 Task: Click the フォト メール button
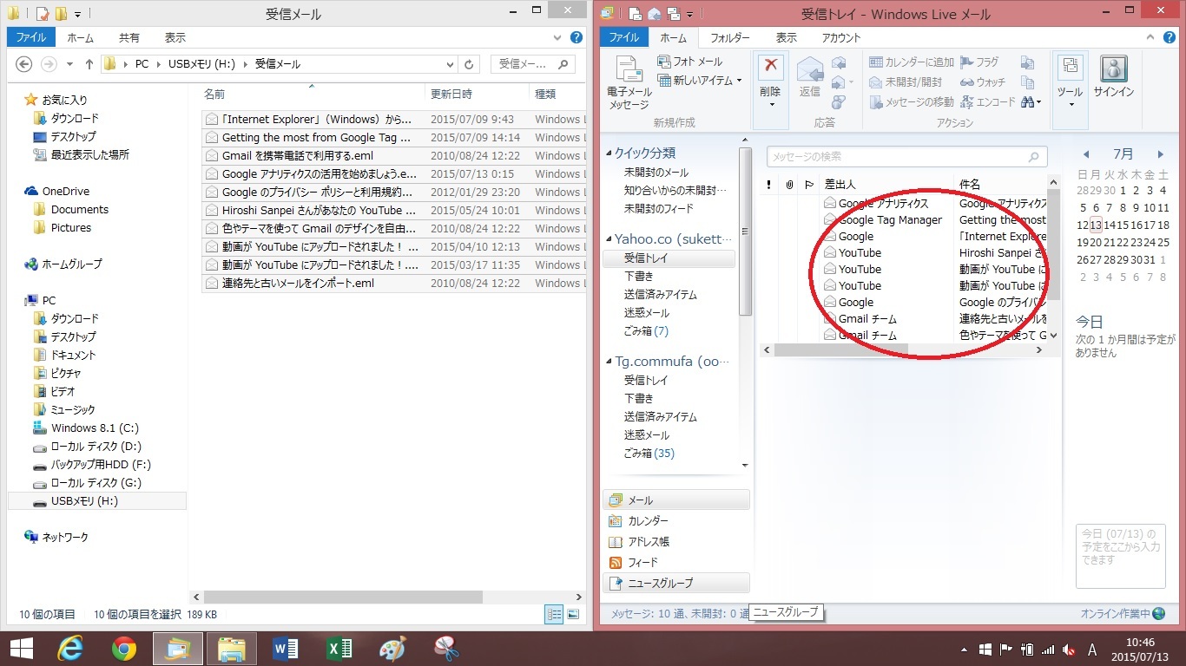(x=690, y=62)
